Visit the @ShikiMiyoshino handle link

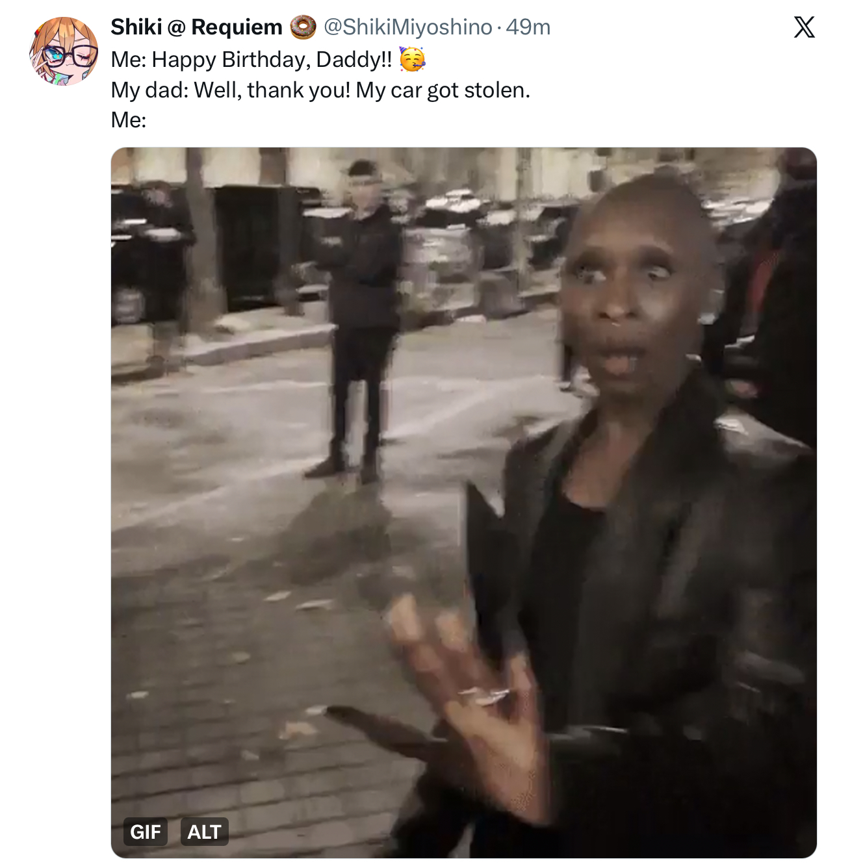click(408, 27)
